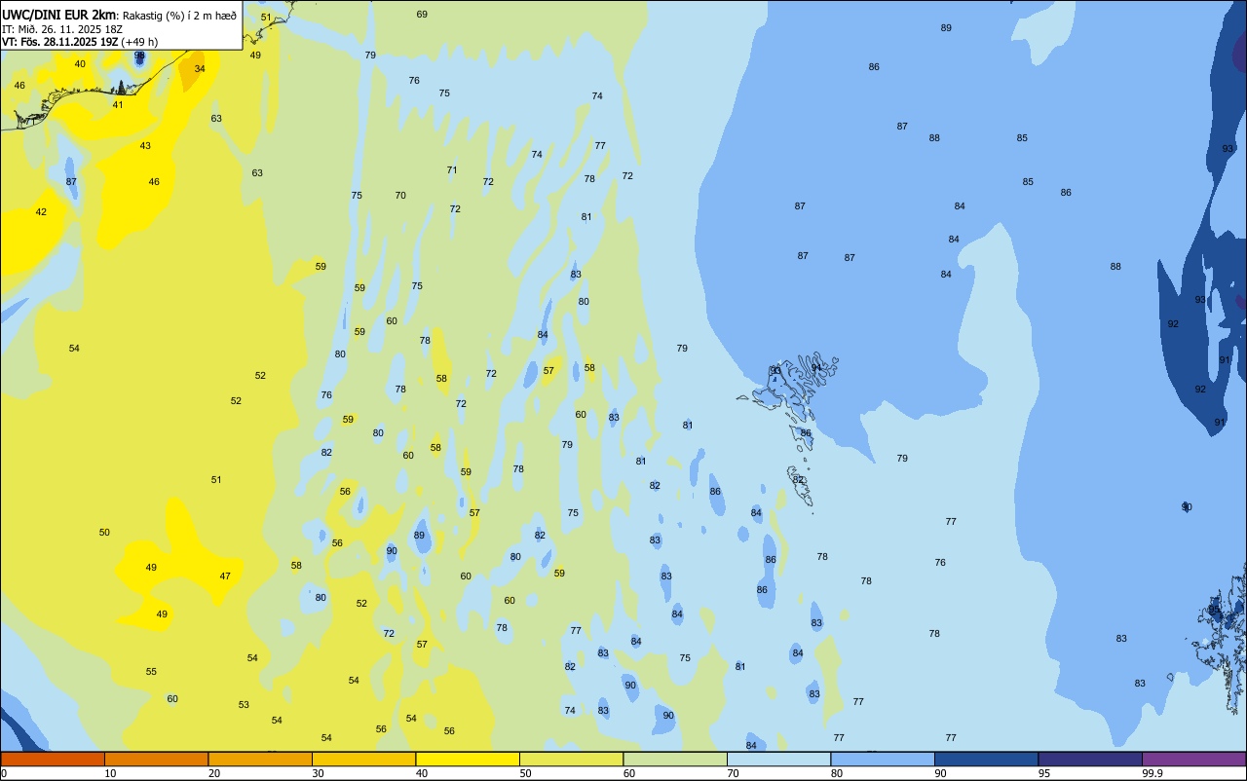Pick the 0–10 dark orange legend segment
This screenshot has width=1247, height=781.
[x=53, y=759]
